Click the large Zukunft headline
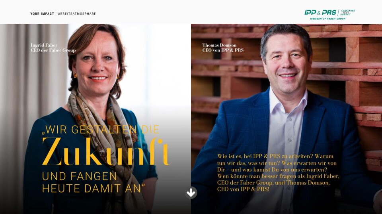 [105, 151]
